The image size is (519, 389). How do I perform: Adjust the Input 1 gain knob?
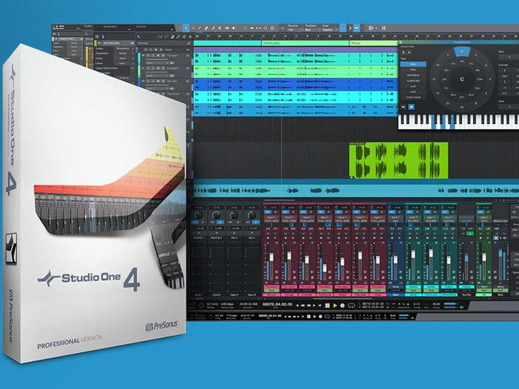click(x=199, y=216)
